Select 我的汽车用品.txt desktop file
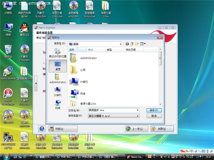214x160 pixels. pyautogui.click(x=24, y=9)
